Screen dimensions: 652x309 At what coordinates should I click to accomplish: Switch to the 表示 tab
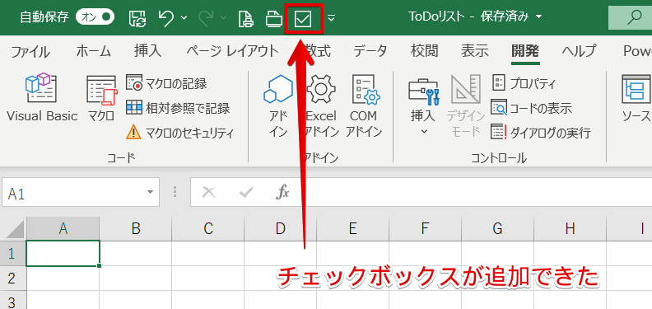pos(474,51)
